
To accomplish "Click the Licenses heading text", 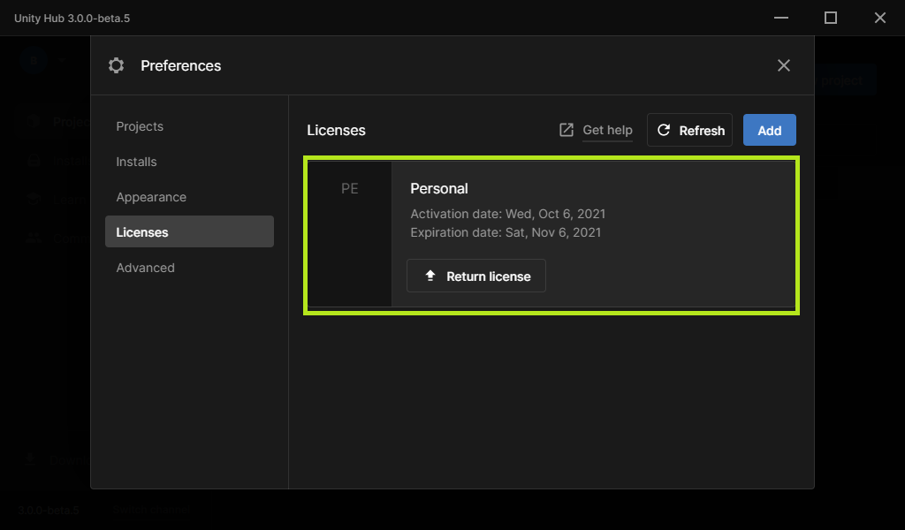I will coord(336,131).
